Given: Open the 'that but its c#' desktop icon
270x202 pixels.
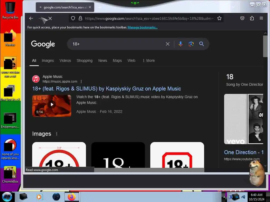Looking at the screenshot, I should coord(10,93).
